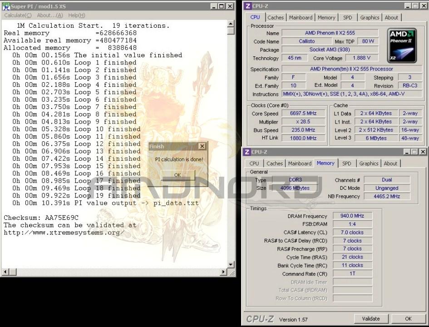Click the top CPU-Z window Z icon
429x327 pixels.
pos(247,6)
